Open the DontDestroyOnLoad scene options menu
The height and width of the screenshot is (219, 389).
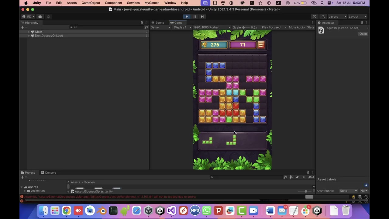click(x=146, y=36)
